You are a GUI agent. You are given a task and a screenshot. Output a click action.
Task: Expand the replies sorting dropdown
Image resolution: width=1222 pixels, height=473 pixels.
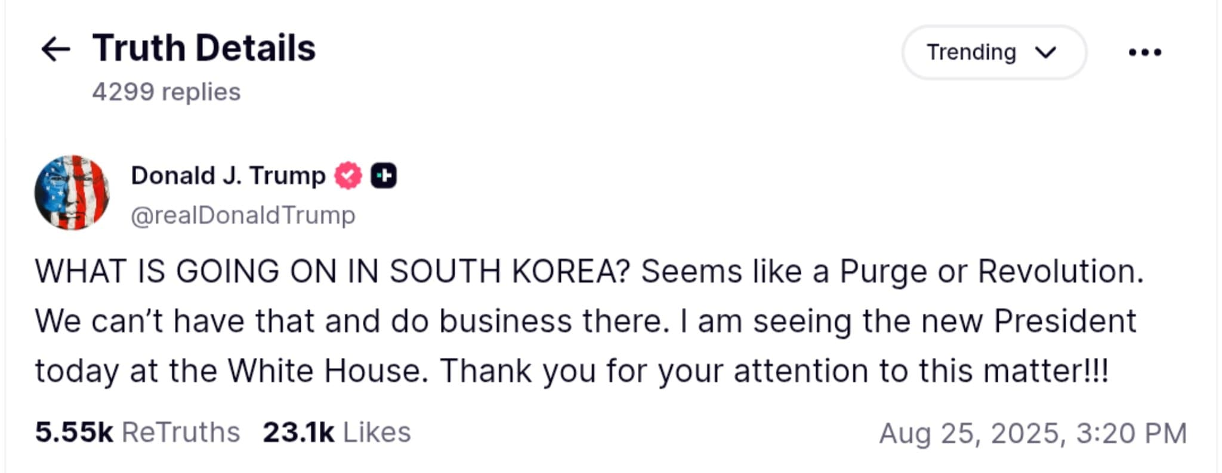pyautogui.click(x=993, y=52)
